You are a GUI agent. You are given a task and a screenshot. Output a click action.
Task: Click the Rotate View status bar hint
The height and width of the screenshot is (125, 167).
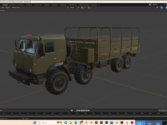pos(4,119)
